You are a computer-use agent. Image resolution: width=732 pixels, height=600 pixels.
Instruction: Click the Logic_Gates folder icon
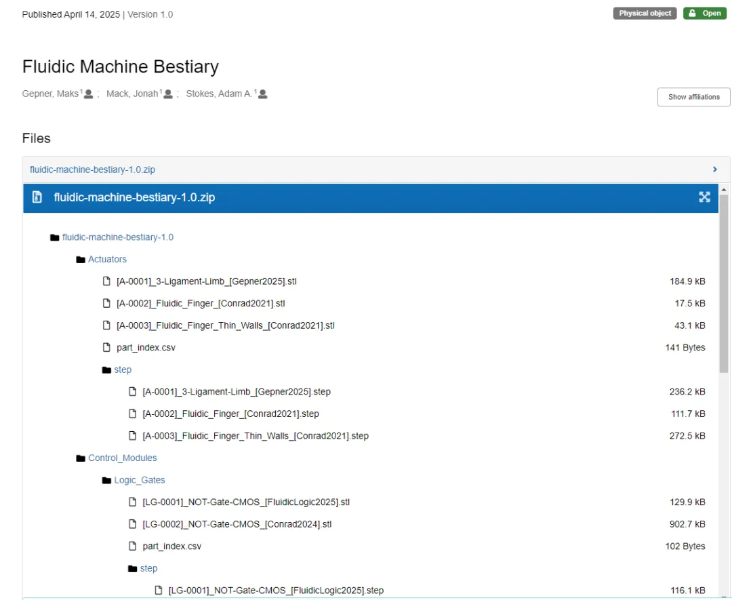(x=106, y=481)
